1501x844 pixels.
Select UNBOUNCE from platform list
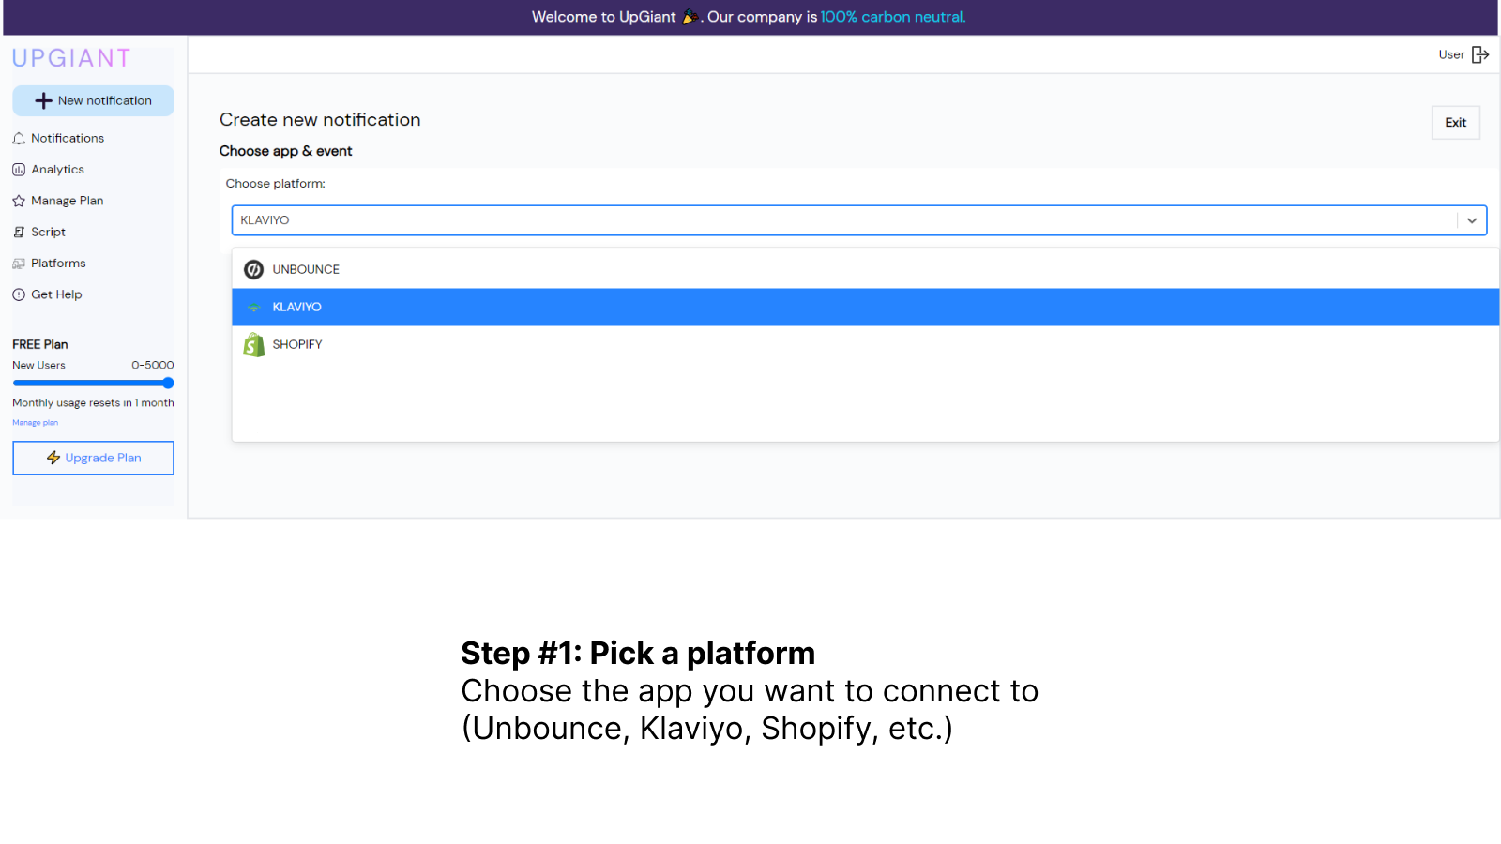tap(865, 269)
